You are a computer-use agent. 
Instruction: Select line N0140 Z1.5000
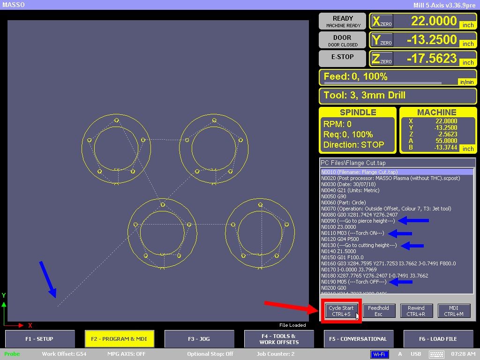pos(397,251)
